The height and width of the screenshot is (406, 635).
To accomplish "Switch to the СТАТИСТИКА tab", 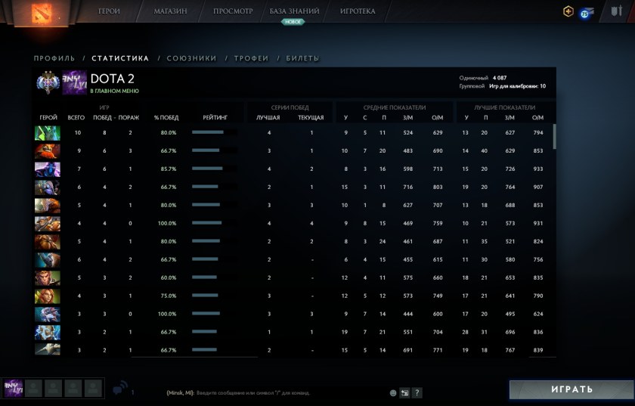I will click(x=120, y=58).
